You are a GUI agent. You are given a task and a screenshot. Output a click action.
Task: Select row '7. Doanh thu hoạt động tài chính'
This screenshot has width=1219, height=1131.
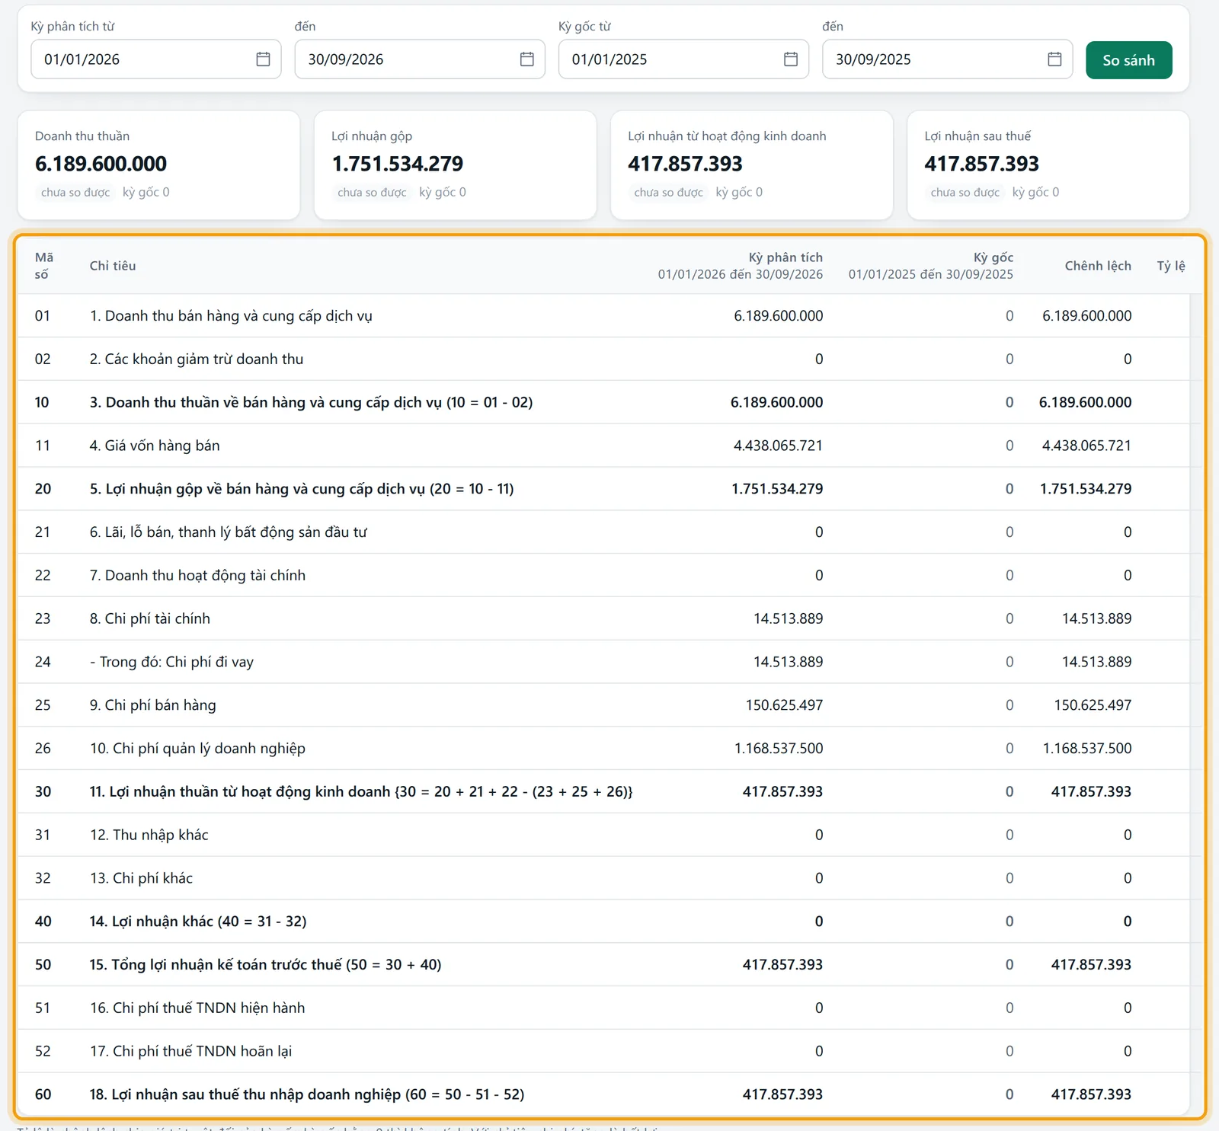pyautogui.click(x=603, y=576)
